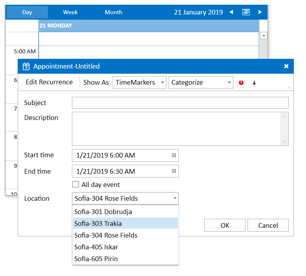Select Sofia-605 Pirin location
Screen dimensions: 306x276
coord(125,259)
